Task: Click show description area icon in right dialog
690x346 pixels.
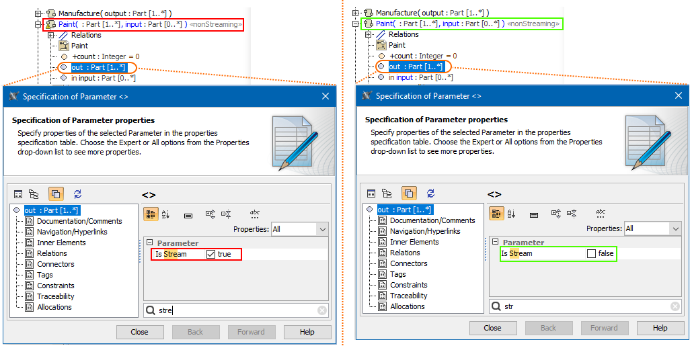Action: pyautogui.click(x=534, y=215)
